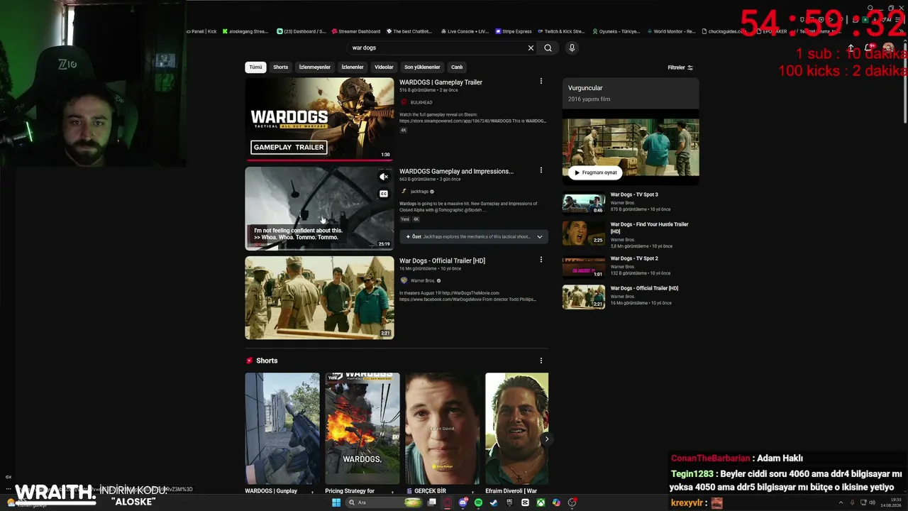Click the magnifier search button

pos(548,48)
